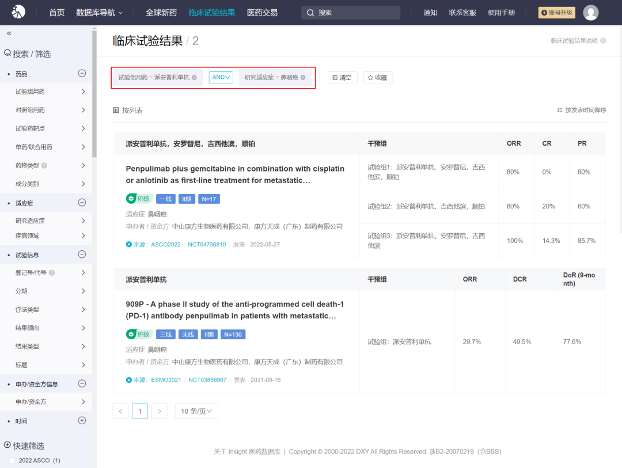Collapse the sidebar with double-chevron icon
Viewport: 622px width, 468px height.
click(x=9, y=33)
